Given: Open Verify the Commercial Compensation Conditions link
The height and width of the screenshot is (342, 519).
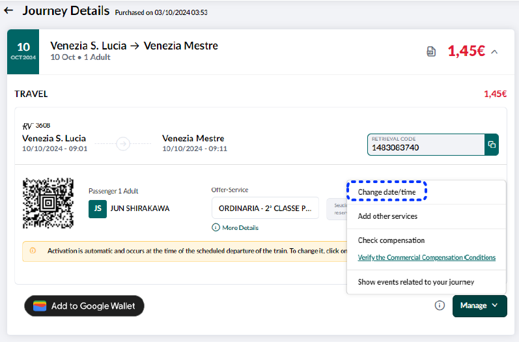Looking at the screenshot, I should point(427,257).
